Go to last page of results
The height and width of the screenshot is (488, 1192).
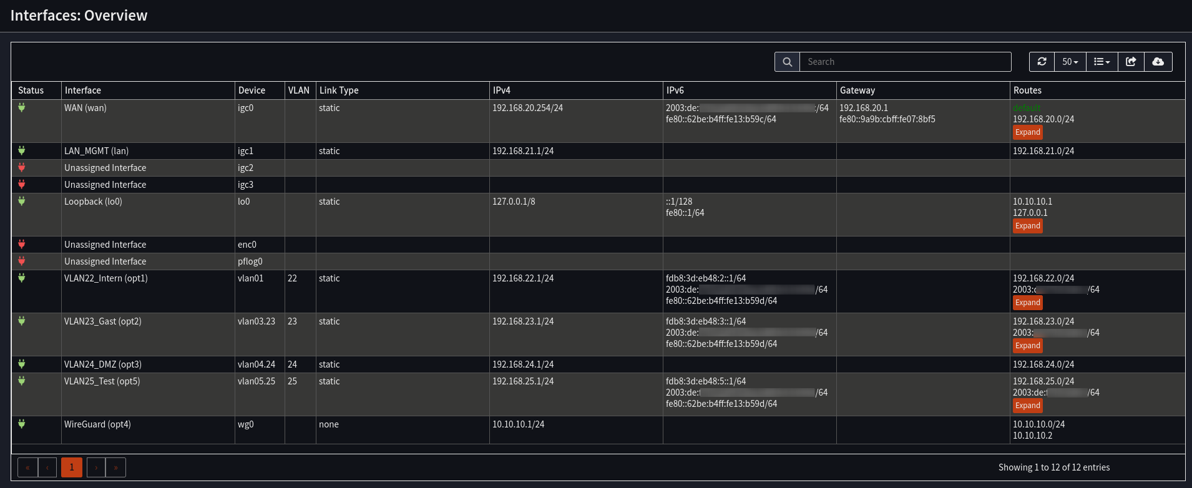coord(116,467)
